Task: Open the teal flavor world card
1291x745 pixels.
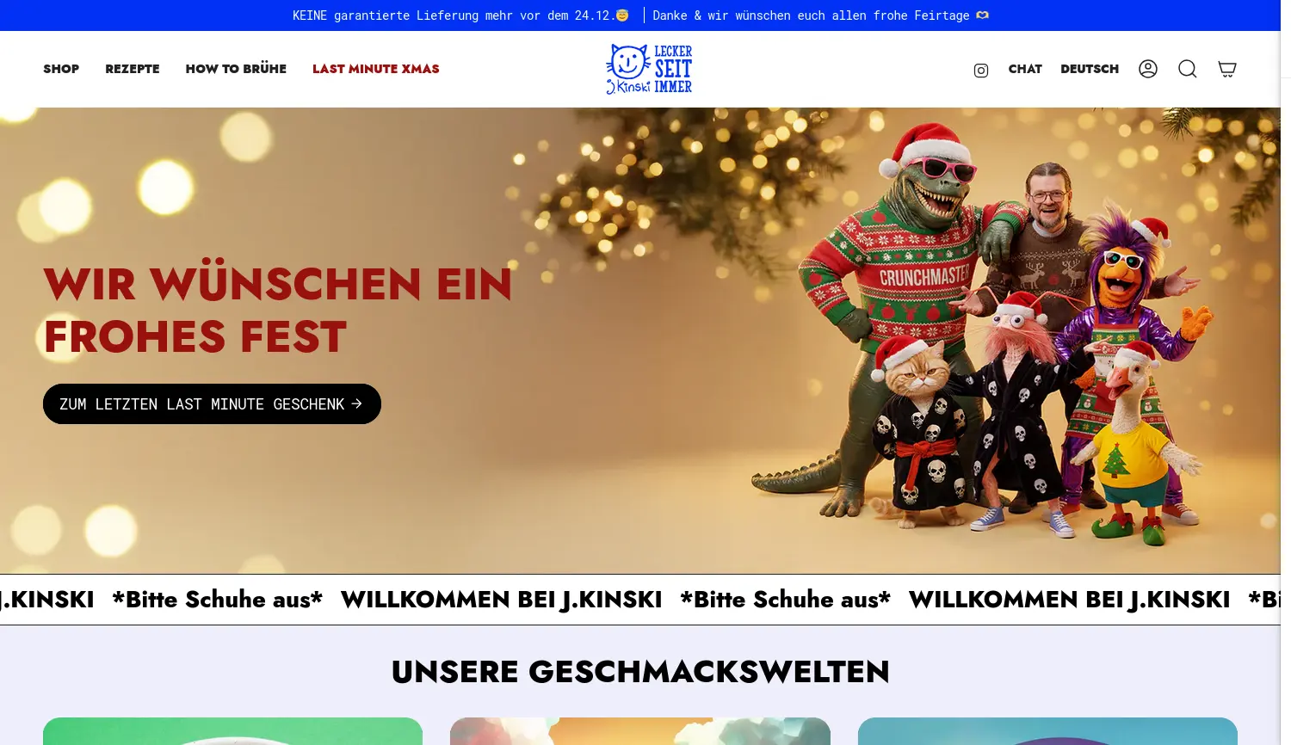Action: (1047, 731)
